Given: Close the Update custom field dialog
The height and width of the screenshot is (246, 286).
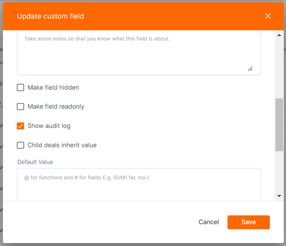Looking at the screenshot, I should pyautogui.click(x=268, y=16).
